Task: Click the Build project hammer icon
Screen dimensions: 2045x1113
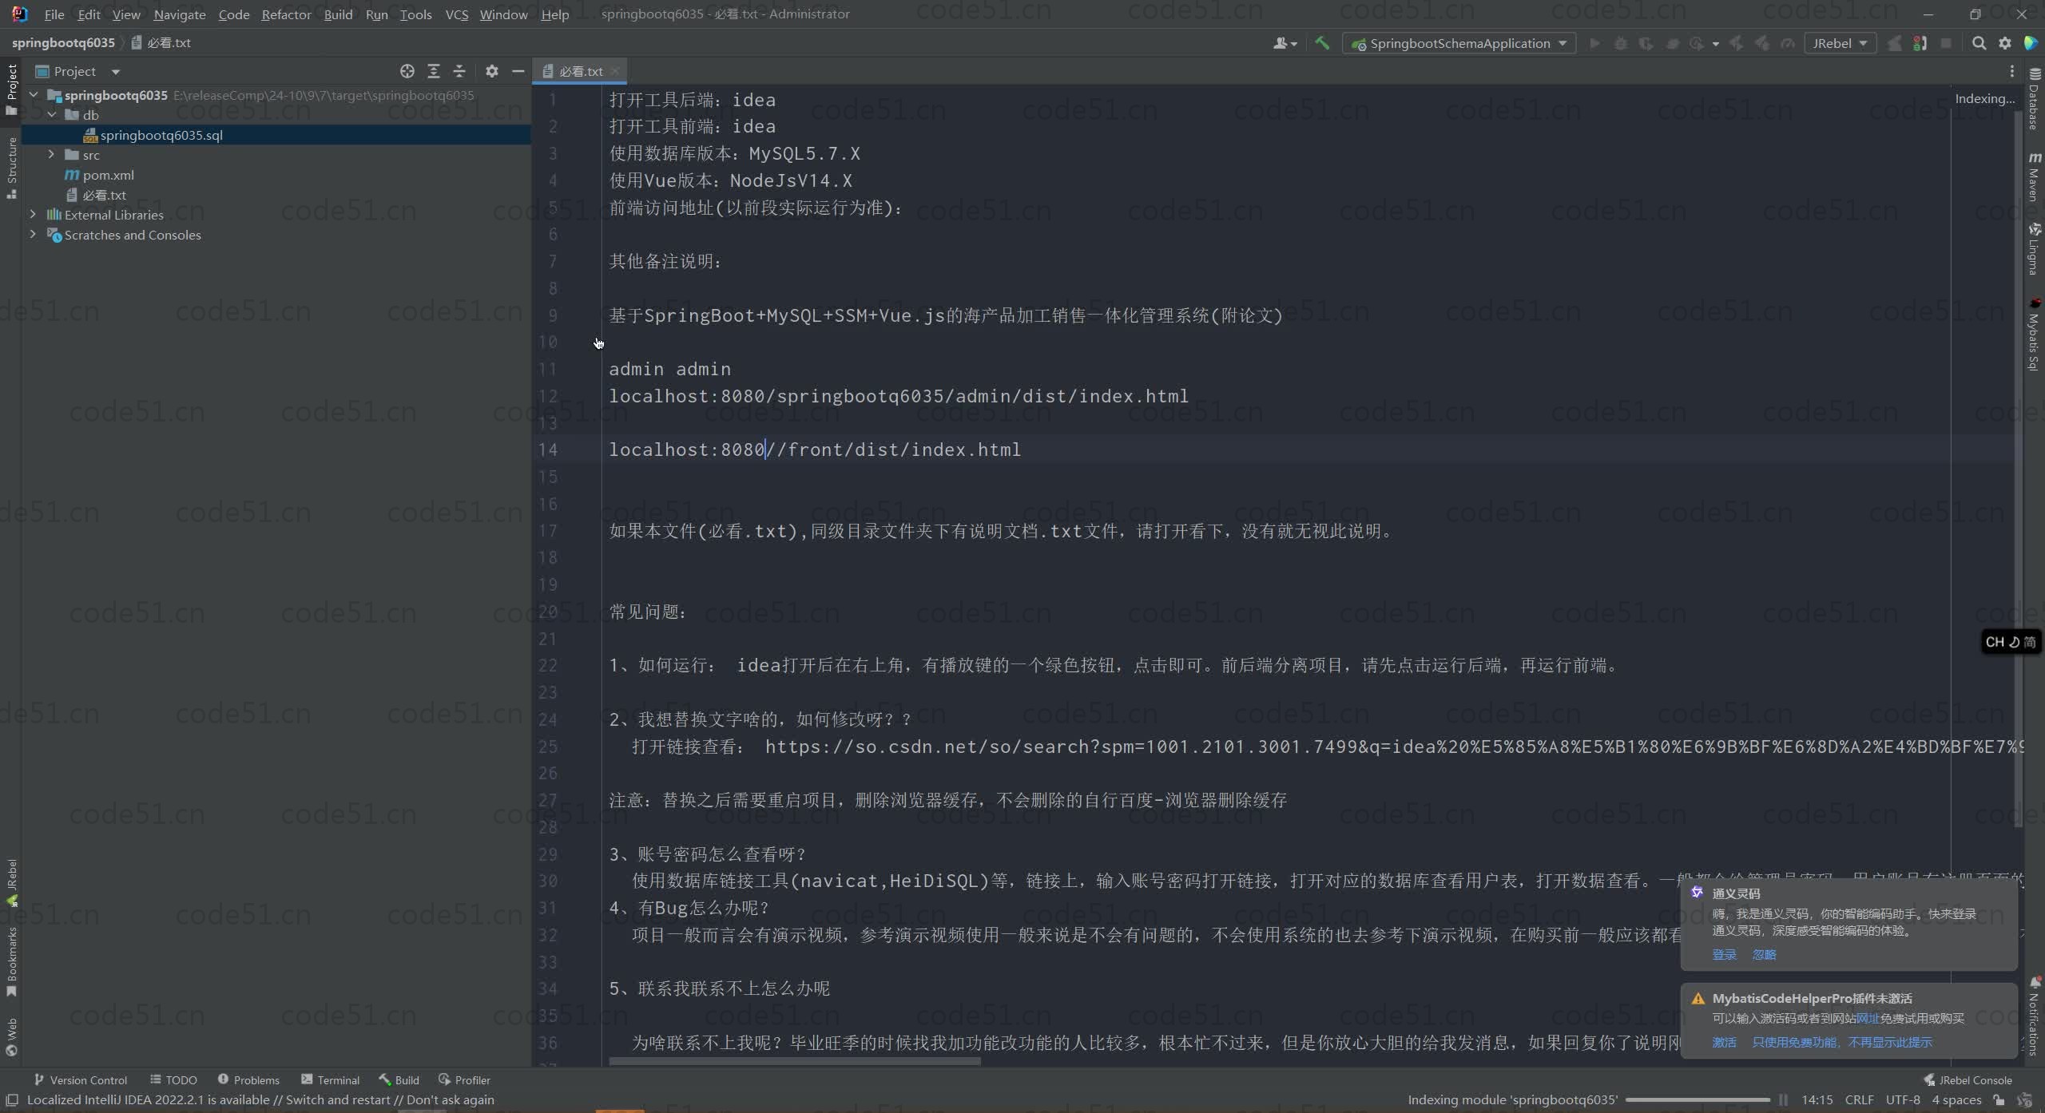Action: 1322,43
